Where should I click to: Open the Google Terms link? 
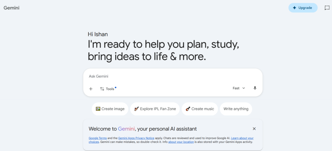pyautogui.click(x=98, y=138)
